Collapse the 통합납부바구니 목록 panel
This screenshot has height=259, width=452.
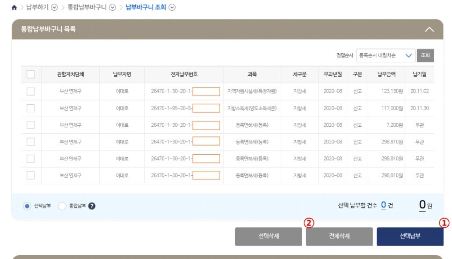tap(429, 30)
